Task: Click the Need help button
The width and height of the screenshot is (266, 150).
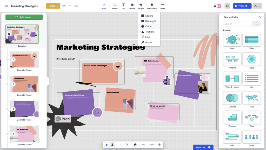Action: [x=203, y=147]
